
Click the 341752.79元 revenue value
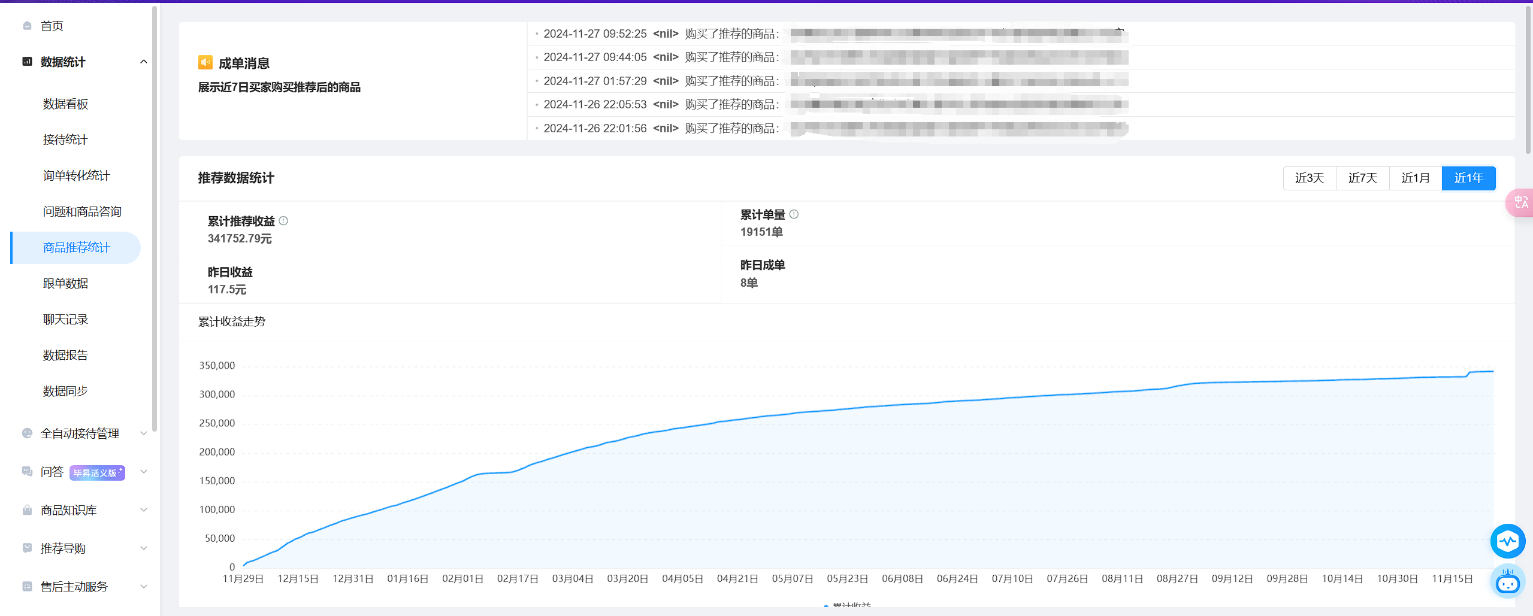[x=240, y=239]
